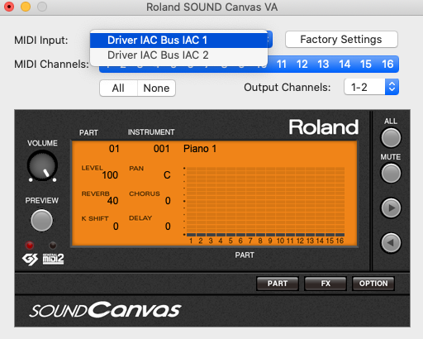The image size is (423, 339).
Task: Open the FX settings tab
Action: click(326, 284)
